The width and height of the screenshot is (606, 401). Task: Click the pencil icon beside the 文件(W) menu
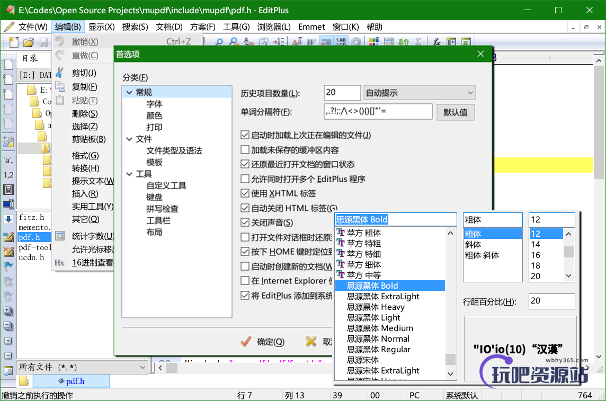pyautogui.click(x=9, y=26)
